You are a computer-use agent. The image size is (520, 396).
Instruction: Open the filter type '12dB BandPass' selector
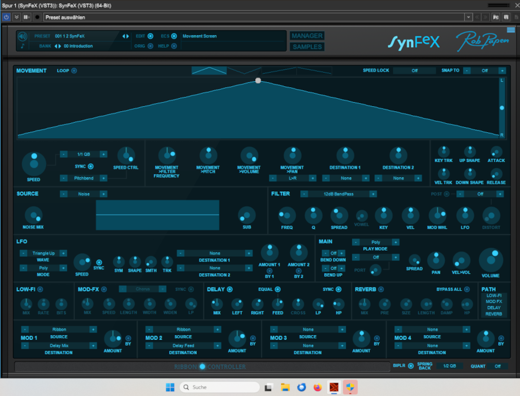click(338, 194)
